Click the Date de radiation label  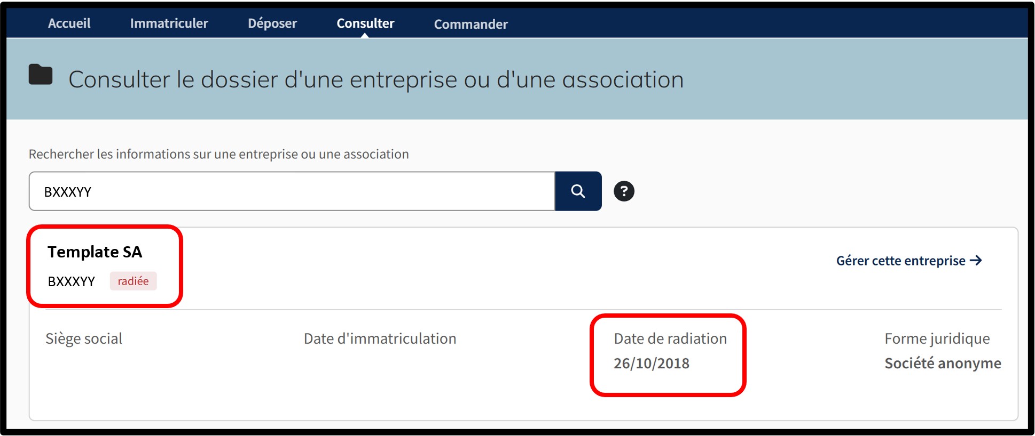(670, 338)
